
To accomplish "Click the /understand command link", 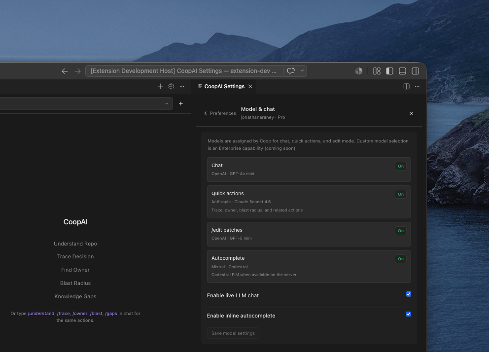I will 41,314.
